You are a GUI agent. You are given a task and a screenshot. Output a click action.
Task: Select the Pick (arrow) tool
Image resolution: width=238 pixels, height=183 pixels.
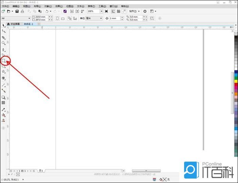click(x=3, y=25)
